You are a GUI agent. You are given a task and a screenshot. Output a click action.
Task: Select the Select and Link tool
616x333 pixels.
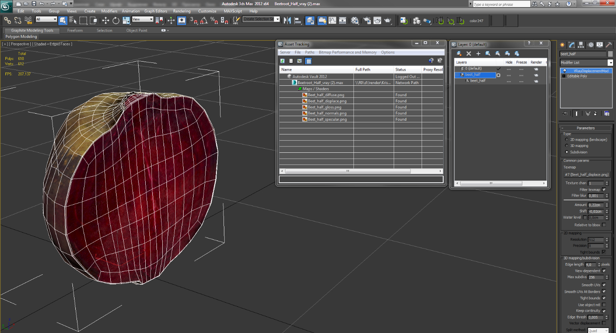pos(7,20)
